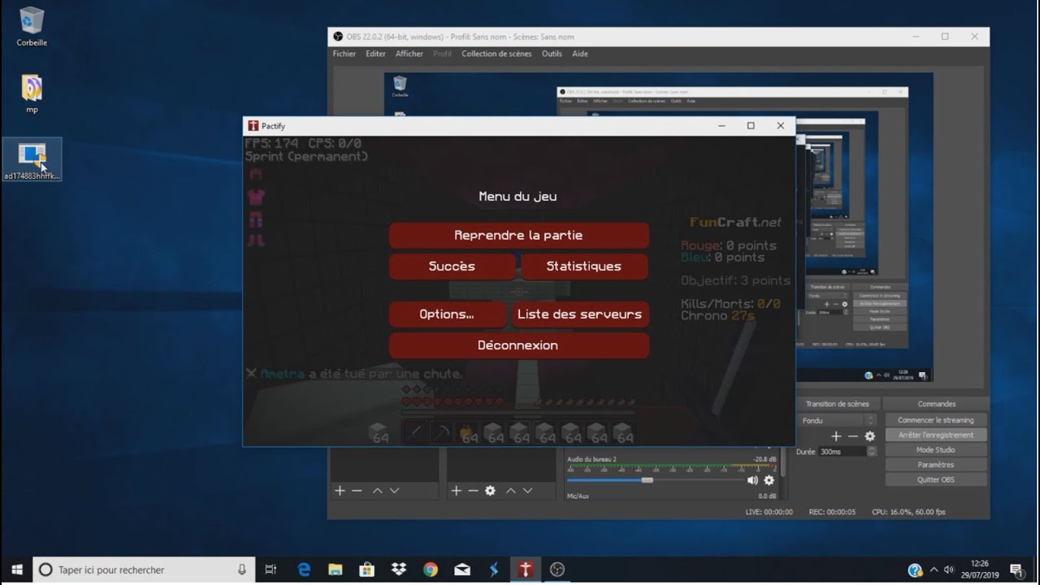Open the Windows Start menu

[16, 570]
